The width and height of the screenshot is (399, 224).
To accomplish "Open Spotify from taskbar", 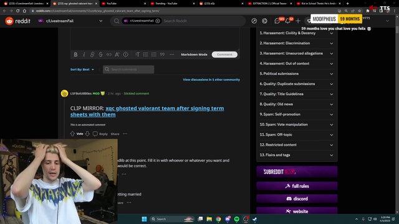I will point(237,219).
